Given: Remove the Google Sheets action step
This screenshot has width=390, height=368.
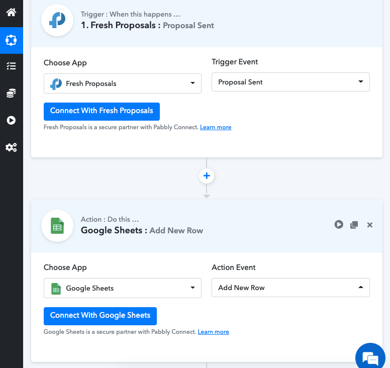Looking at the screenshot, I should pos(369,225).
